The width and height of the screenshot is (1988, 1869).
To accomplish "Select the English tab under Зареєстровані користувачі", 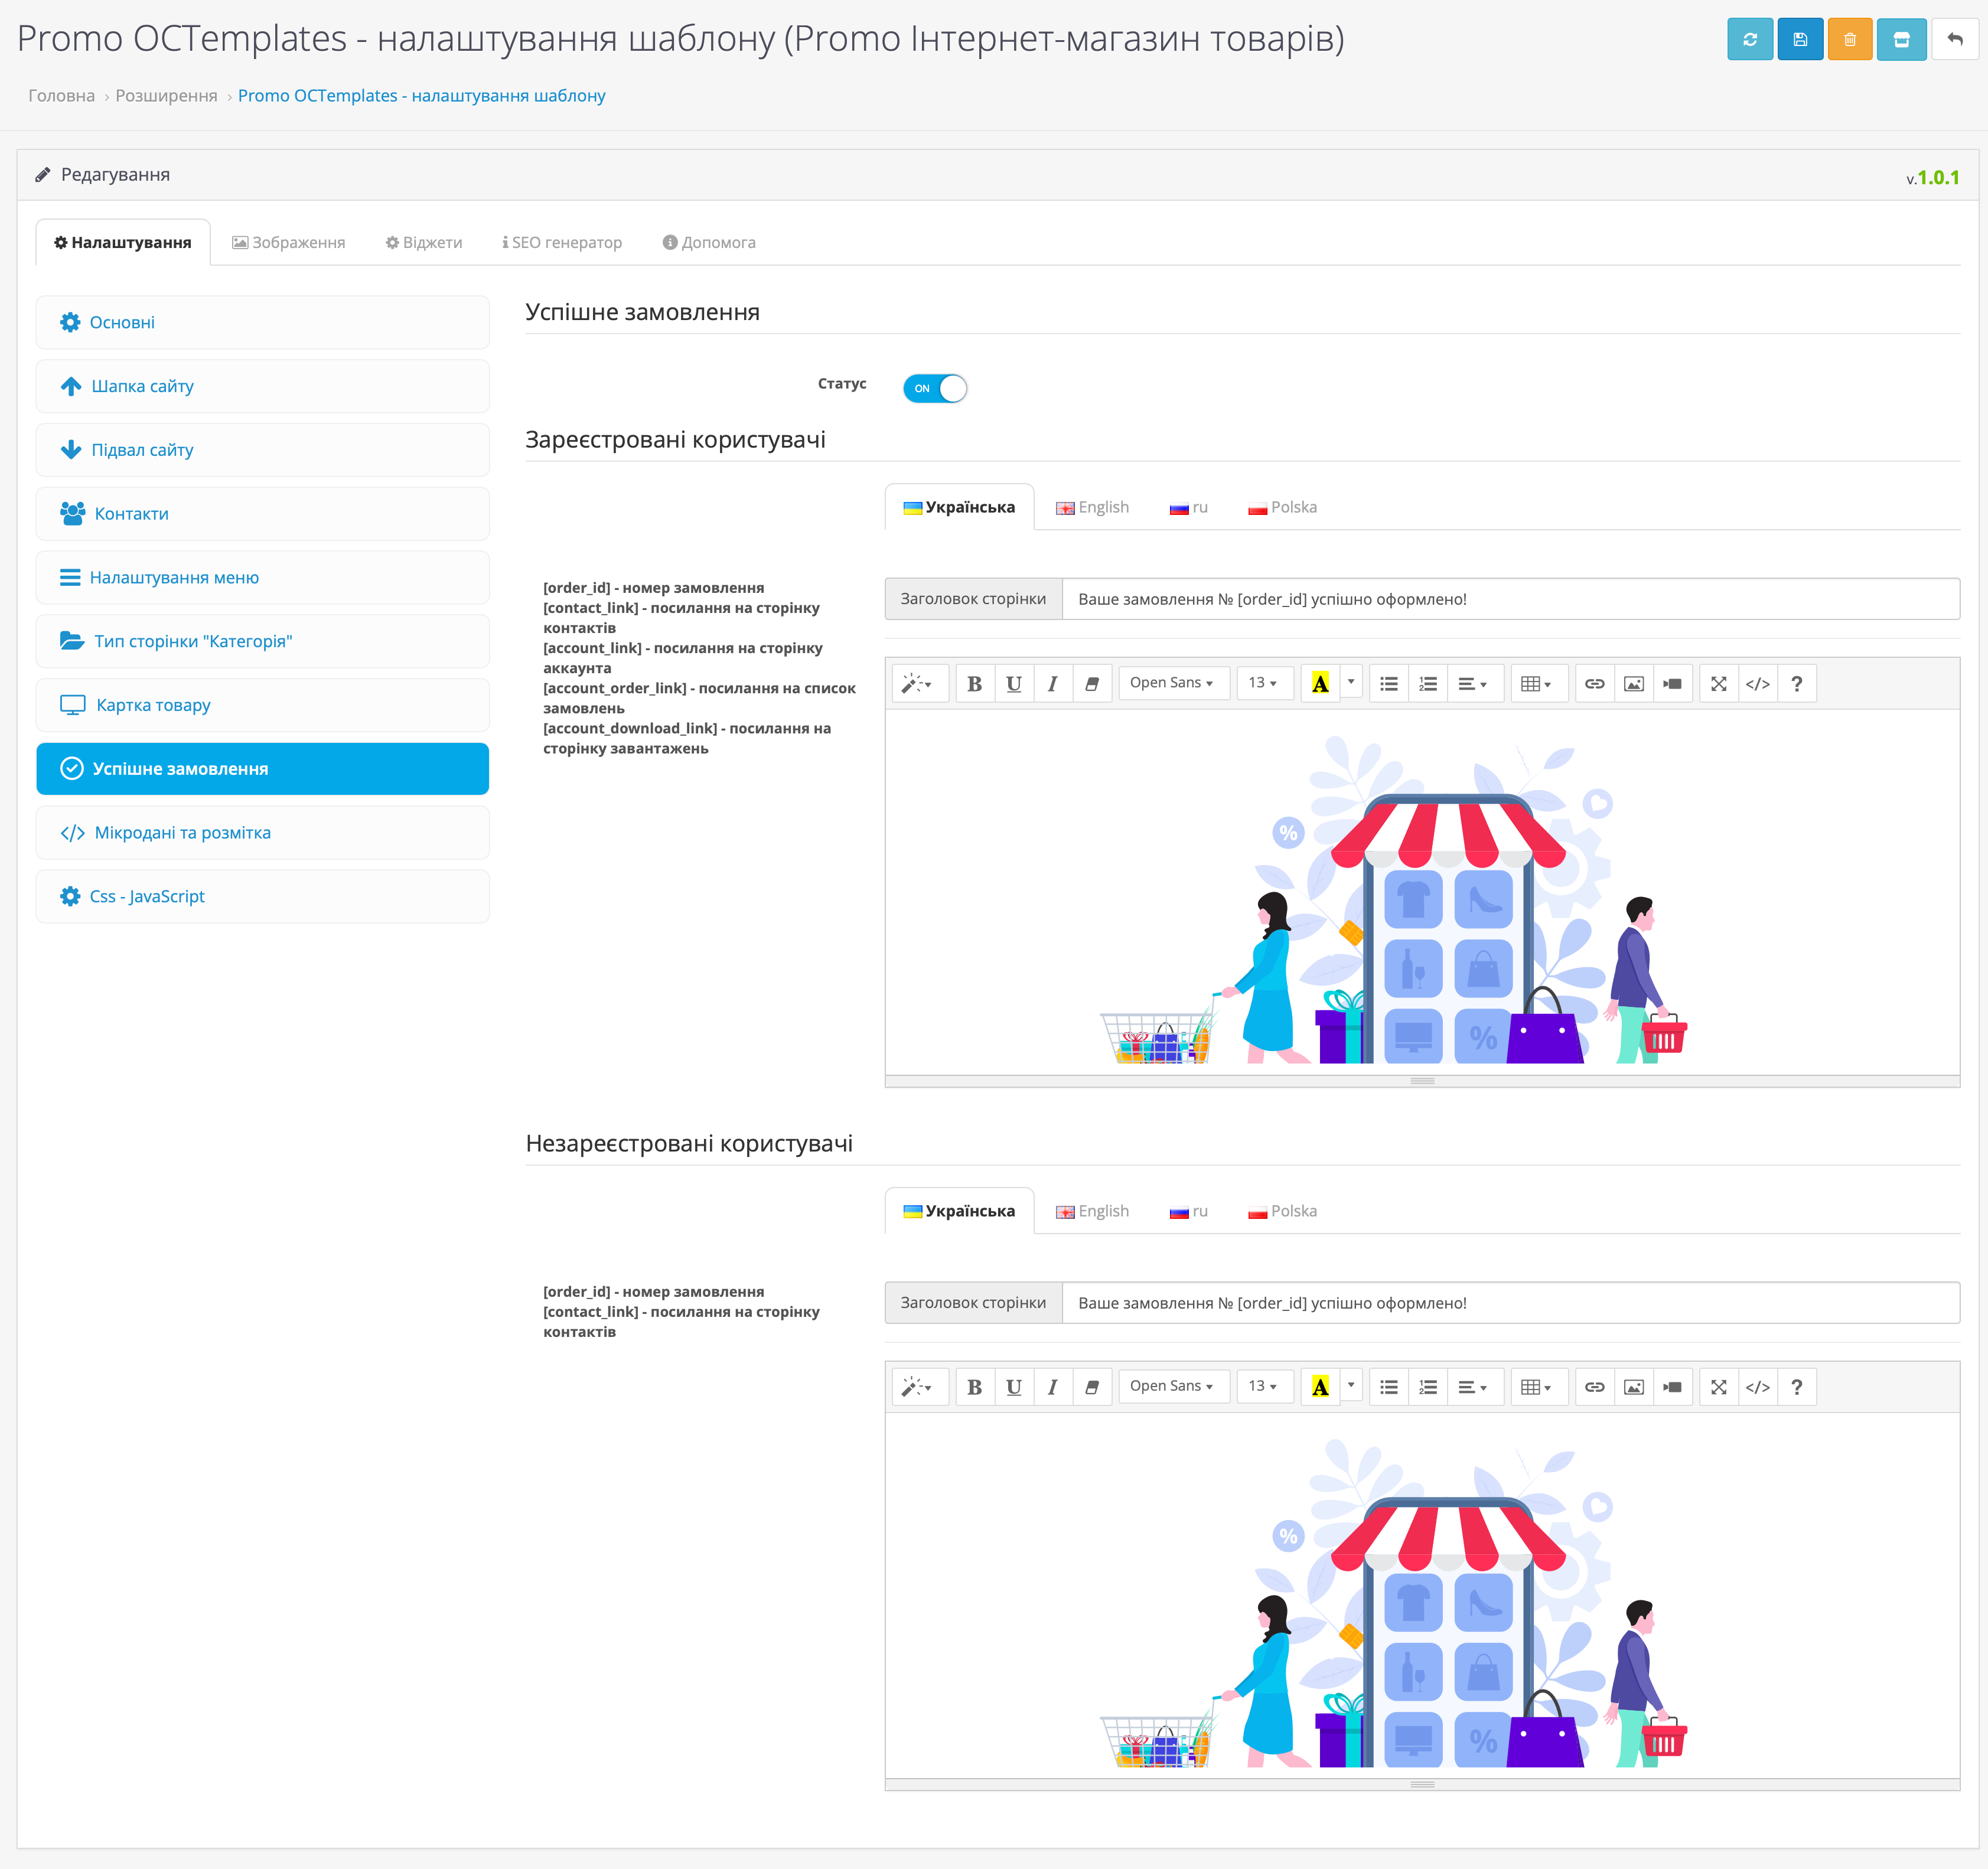I will pyautogui.click(x=1092, y=508).
